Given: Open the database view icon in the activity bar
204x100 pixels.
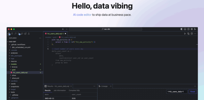Looking at the screenshot, I should pyautogui.click(x=12, y=34).
